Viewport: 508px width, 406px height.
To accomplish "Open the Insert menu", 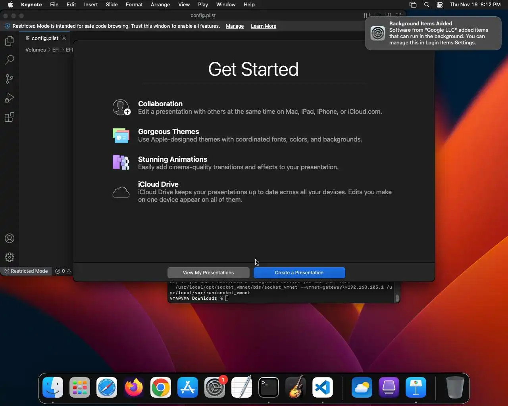I will [91, 5].
